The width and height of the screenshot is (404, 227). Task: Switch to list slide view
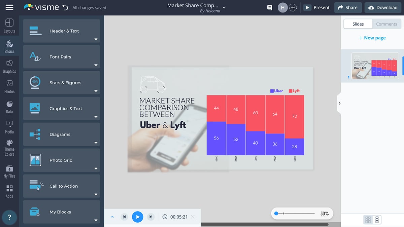point(377,220)
